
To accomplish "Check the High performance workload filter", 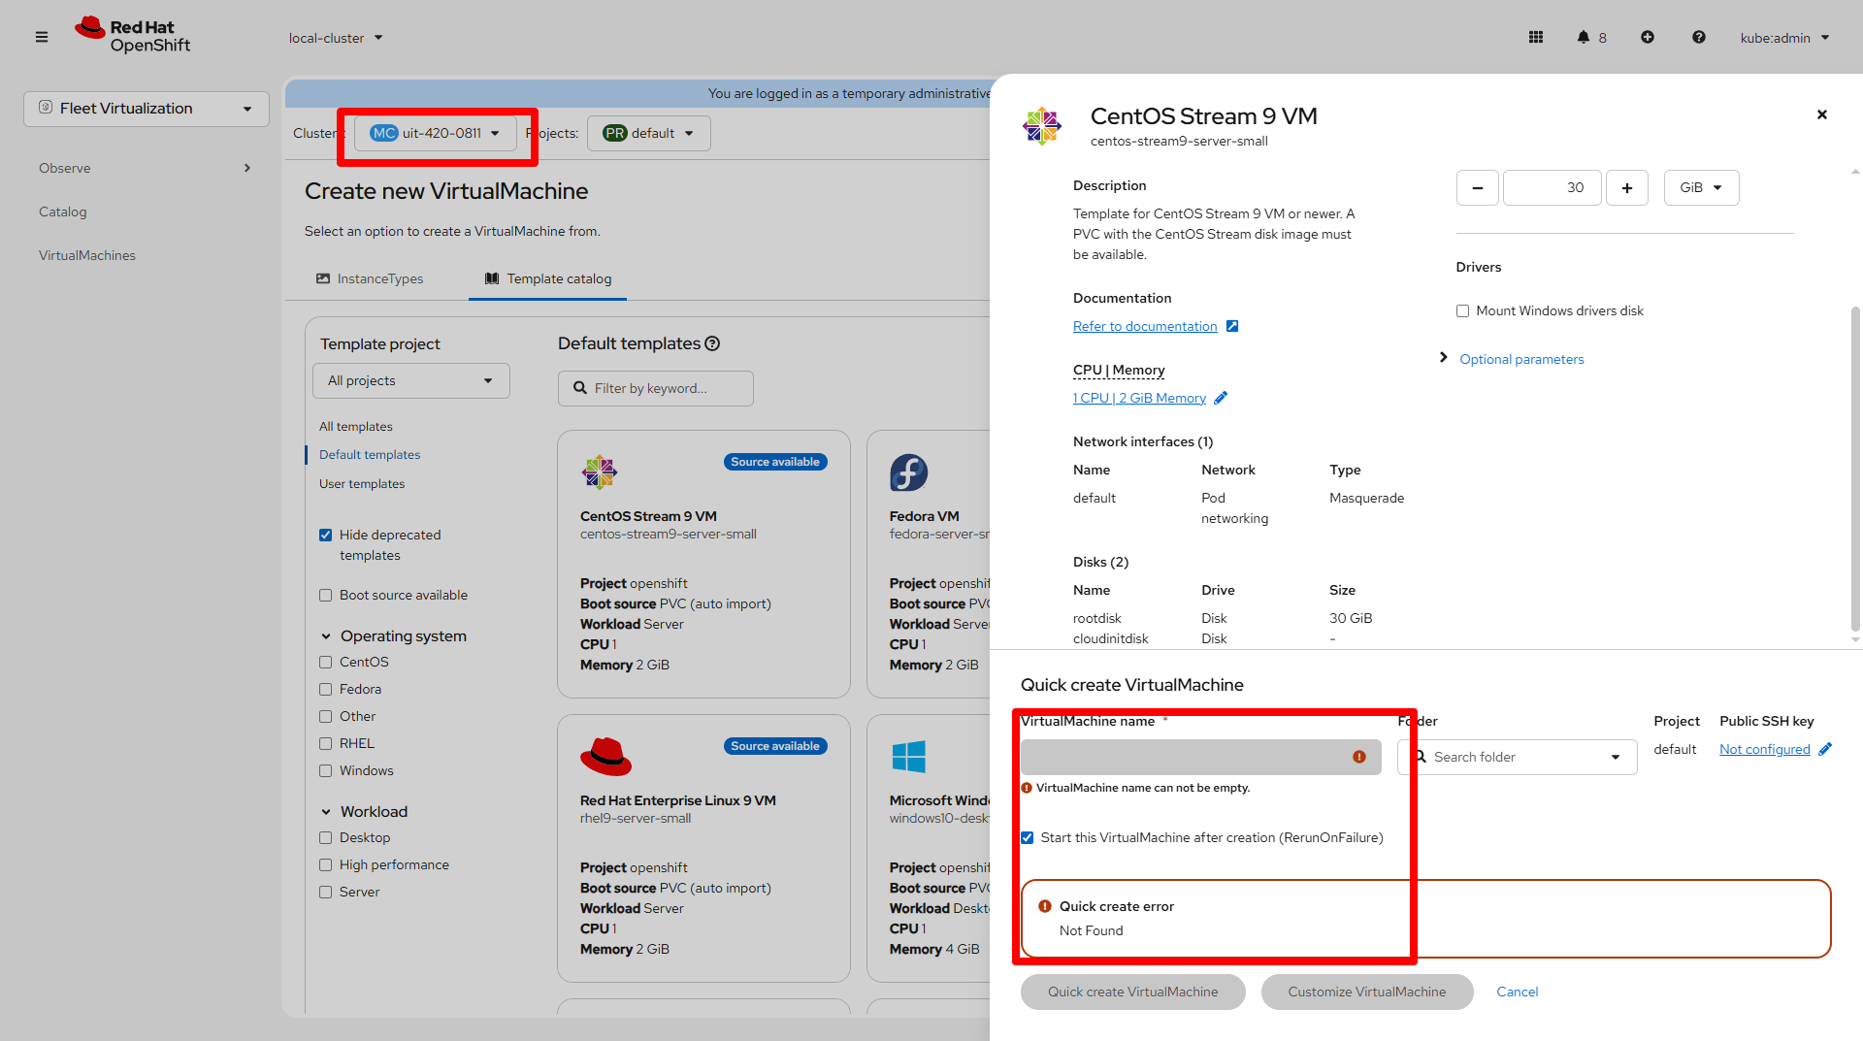I will (326, 864).
